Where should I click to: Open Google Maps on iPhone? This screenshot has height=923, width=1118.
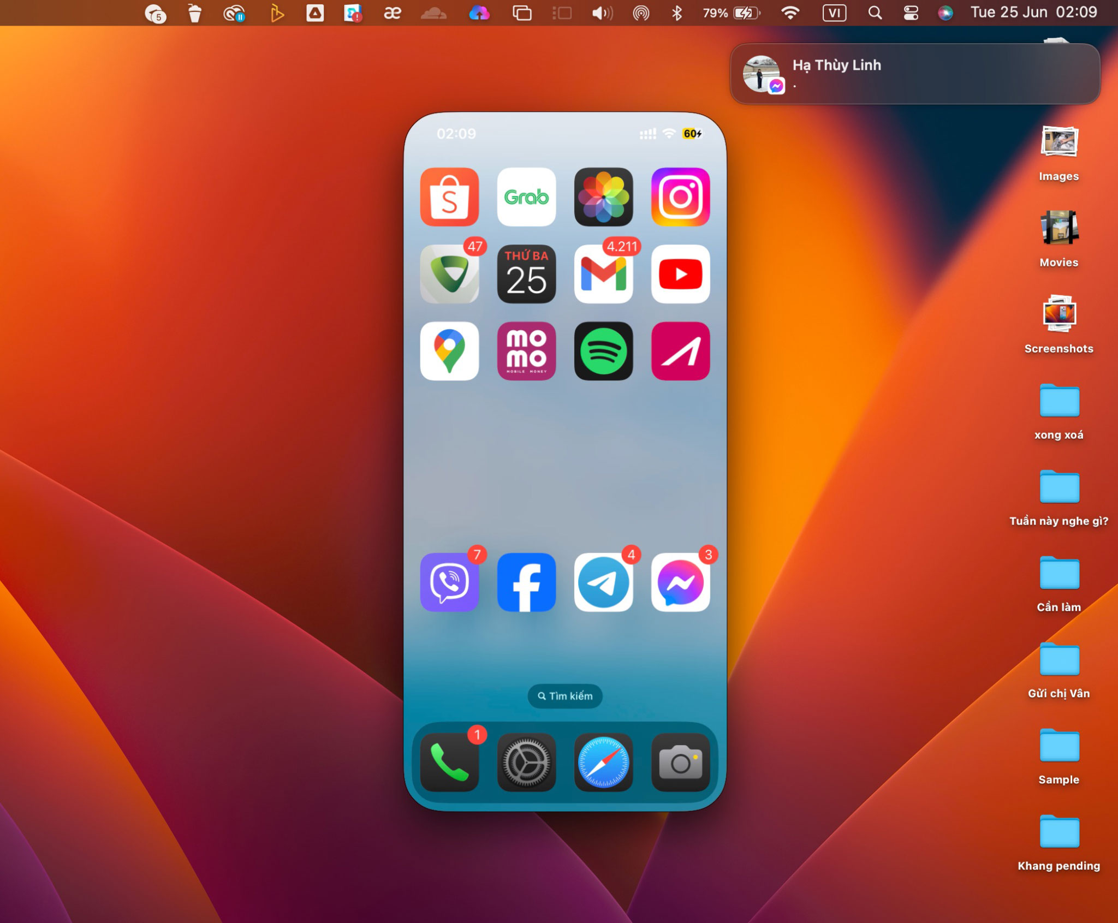tap(449, 351)
